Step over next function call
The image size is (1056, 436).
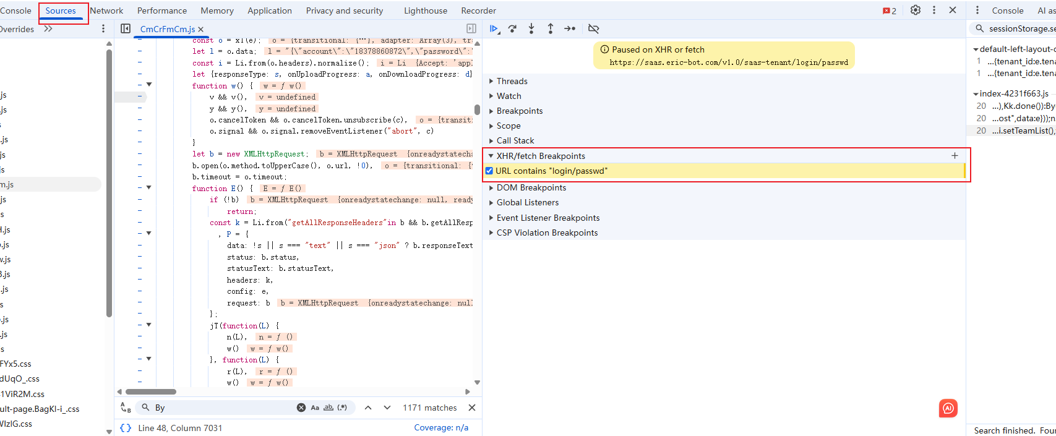point(512,28)
